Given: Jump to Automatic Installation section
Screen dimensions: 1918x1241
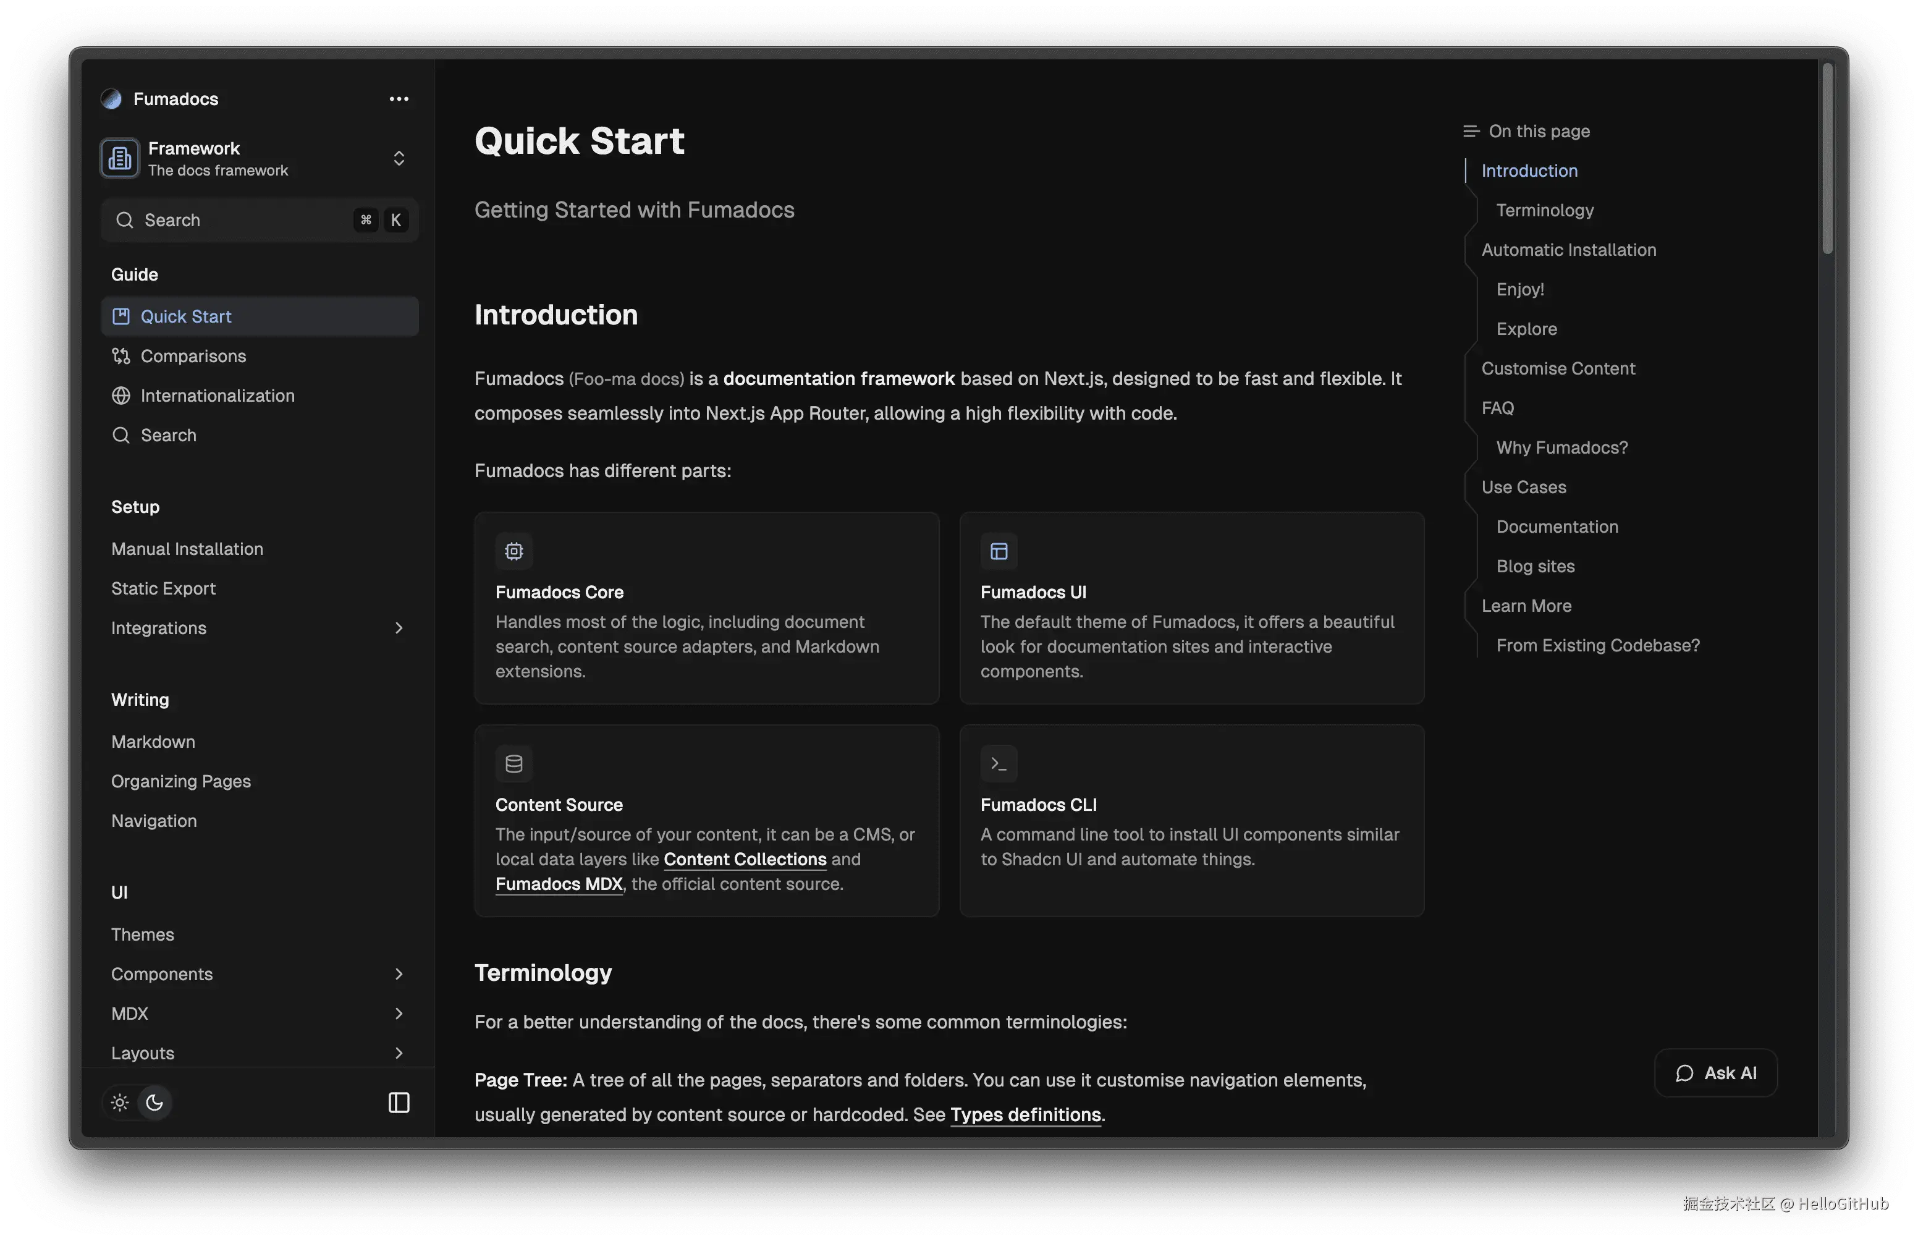Looking at the screenshot, I should click(x=1568, y=250).
